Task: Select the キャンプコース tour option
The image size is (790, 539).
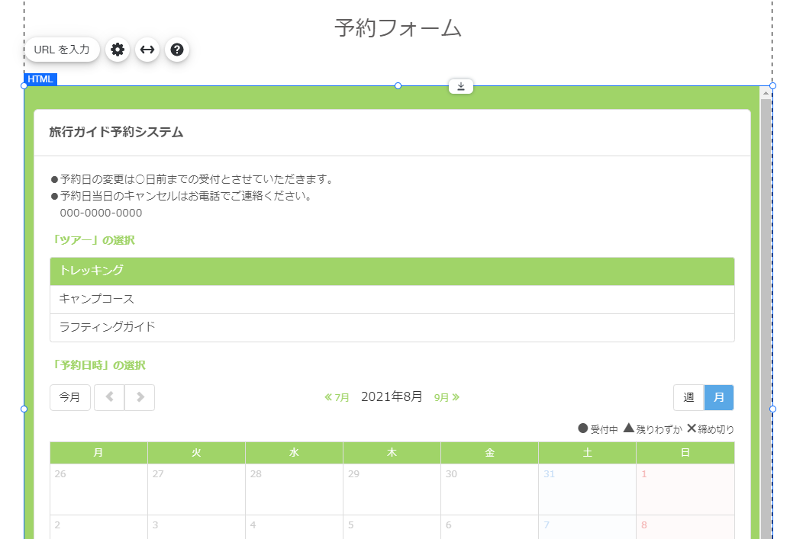Action: (392, 299)
